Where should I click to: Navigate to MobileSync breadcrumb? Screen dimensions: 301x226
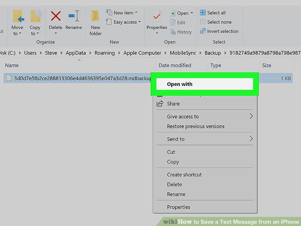(183, 53)
